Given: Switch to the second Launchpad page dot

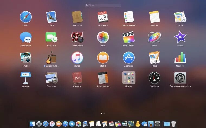Looking at the screenshot, I should 104,113.
